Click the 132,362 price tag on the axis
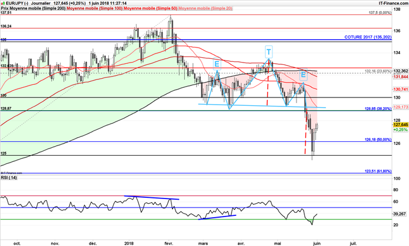 pyautogui.click(x=401, y=71)
